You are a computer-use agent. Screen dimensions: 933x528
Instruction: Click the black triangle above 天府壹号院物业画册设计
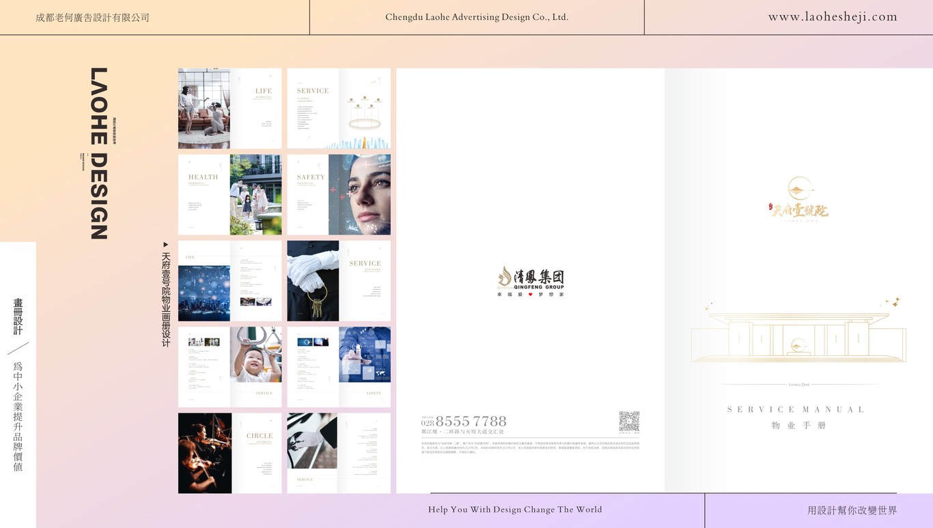click(165, 244)
